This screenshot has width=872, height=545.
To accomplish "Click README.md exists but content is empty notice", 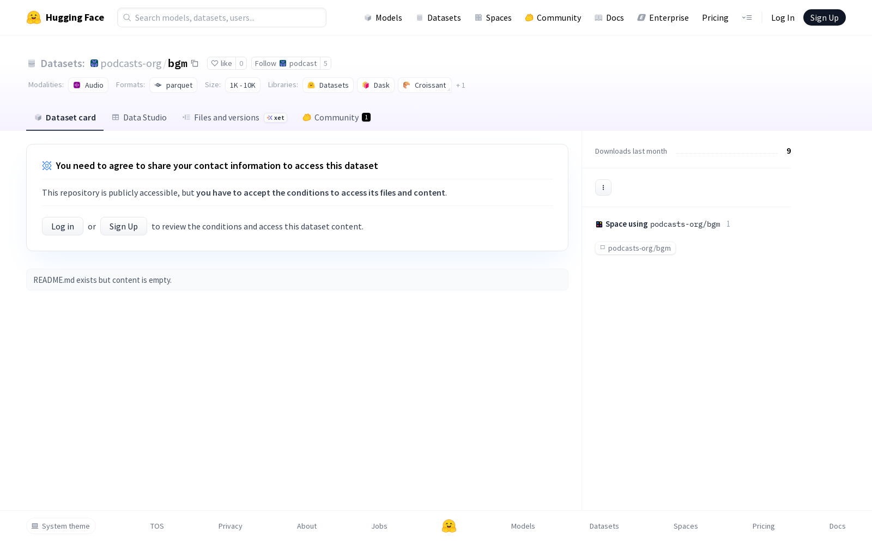I will pyautogui.click(x=297, y=280).
